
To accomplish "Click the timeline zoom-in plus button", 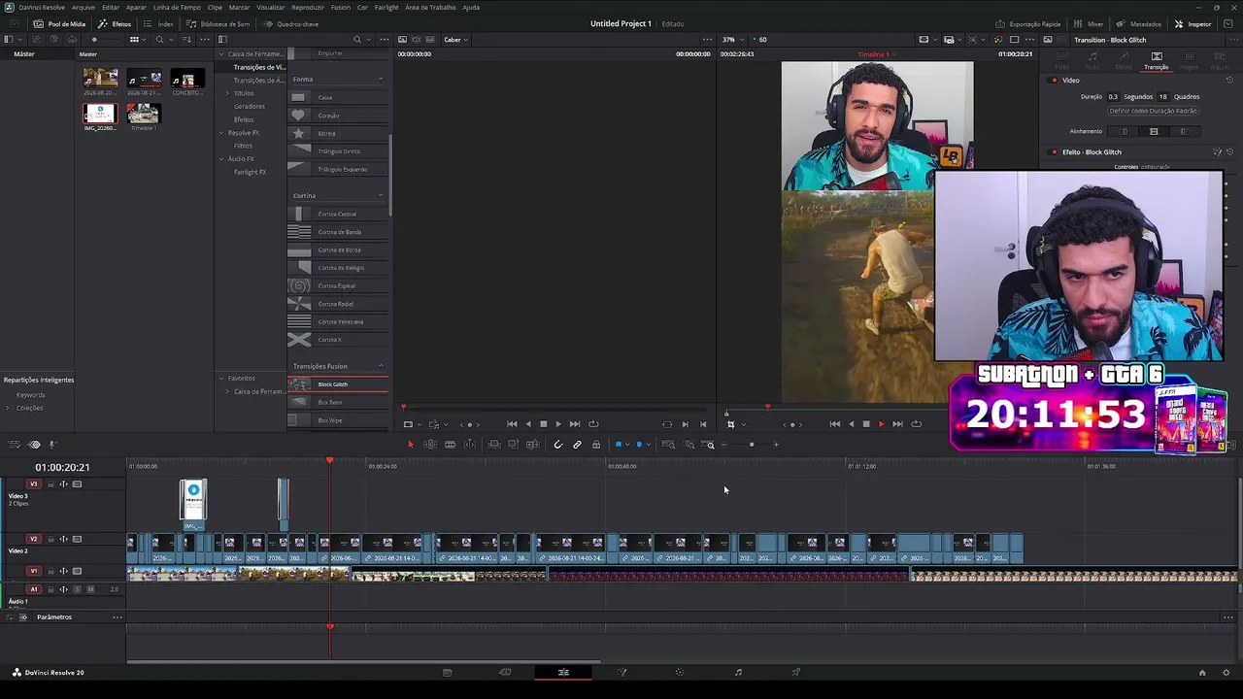I will tap(777, 445).
